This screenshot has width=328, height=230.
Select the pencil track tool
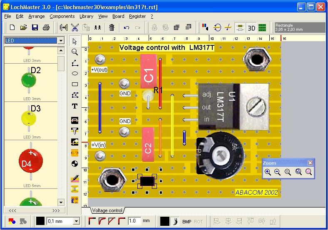[x=75, y=179]
